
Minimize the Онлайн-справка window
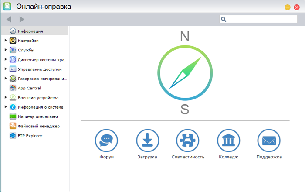pos(288,7)
